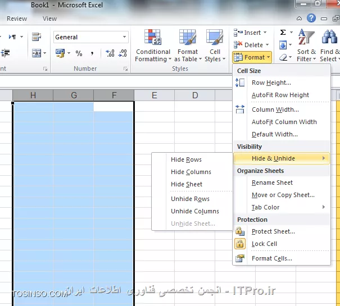
Task: Minimize the workbook window inside Excel
Action: click(324, 19)
